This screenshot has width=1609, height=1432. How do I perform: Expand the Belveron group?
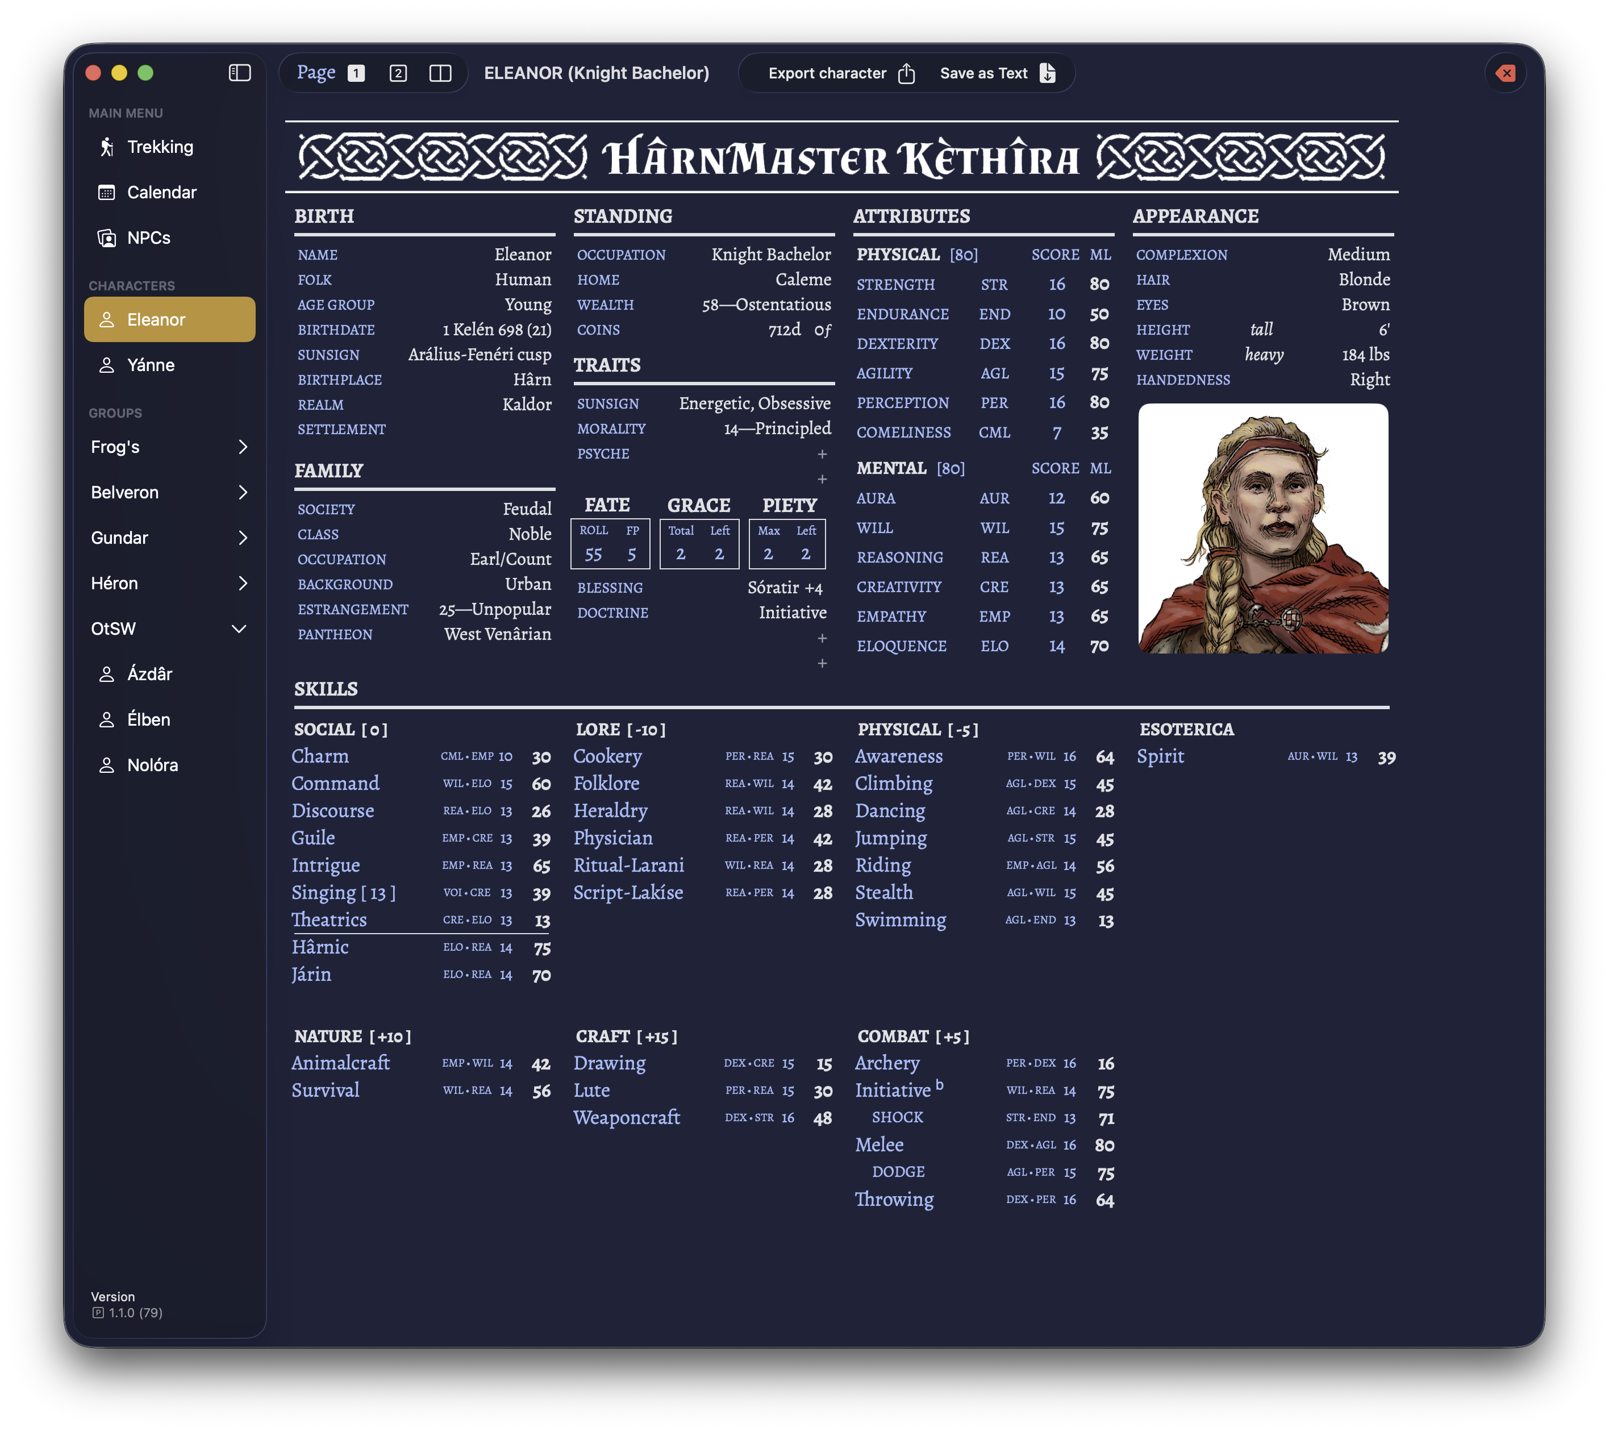pyautogui.click(x=169, y=492)
